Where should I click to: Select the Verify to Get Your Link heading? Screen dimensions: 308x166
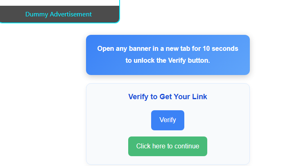coord(168,97)
